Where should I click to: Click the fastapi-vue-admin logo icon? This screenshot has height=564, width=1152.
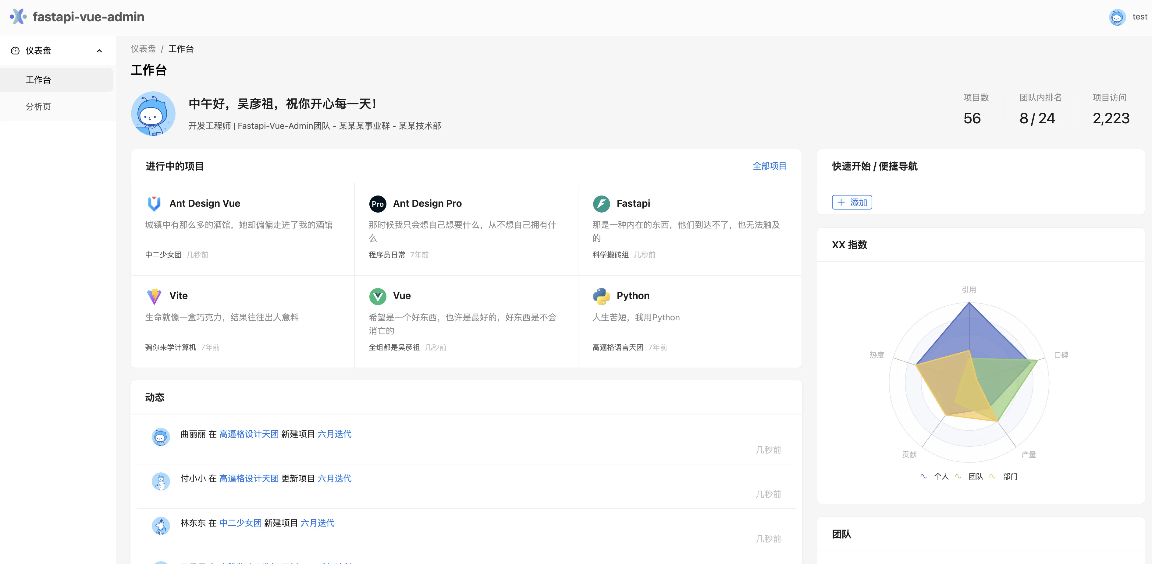[18, 16]
